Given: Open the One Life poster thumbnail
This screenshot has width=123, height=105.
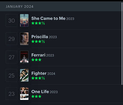Looking at the screenshot, I should [x=24, y=94].
